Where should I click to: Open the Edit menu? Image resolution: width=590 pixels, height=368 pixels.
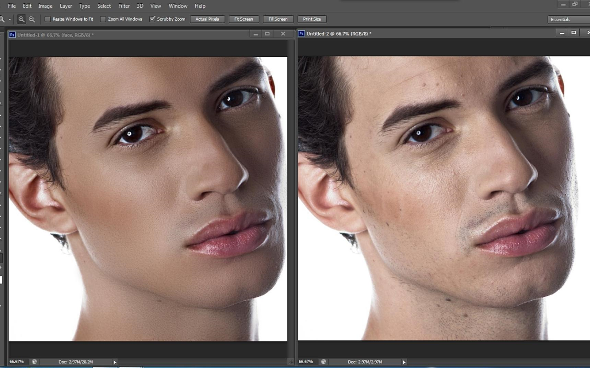[x=27, y=6]
